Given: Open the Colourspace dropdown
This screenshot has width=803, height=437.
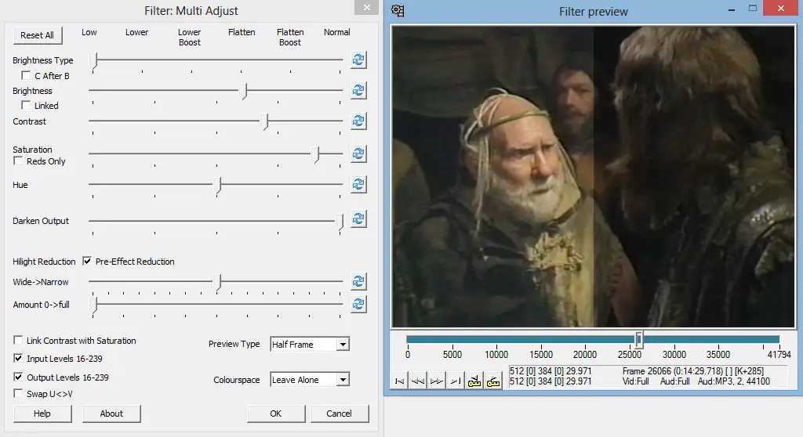Looking at the screenshot, I should click(x=343, y=380).
